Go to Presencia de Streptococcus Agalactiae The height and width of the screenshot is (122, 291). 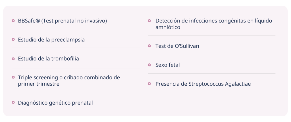coord(203,84)
